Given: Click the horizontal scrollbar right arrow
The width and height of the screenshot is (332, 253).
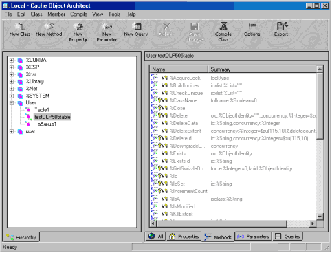Looking at the screenshot, I should tap(313, 223).
